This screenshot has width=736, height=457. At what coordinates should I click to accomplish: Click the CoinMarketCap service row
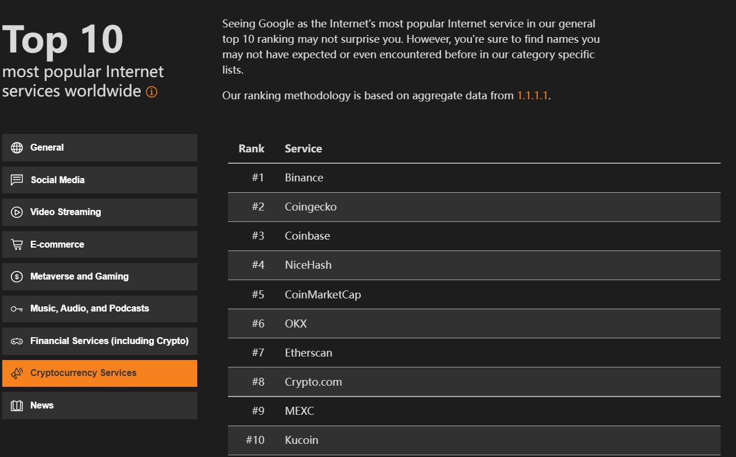323,295
